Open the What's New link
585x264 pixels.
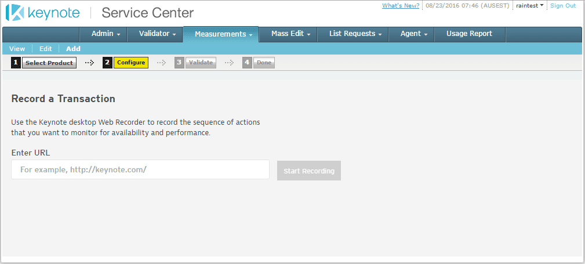[401, 6]
